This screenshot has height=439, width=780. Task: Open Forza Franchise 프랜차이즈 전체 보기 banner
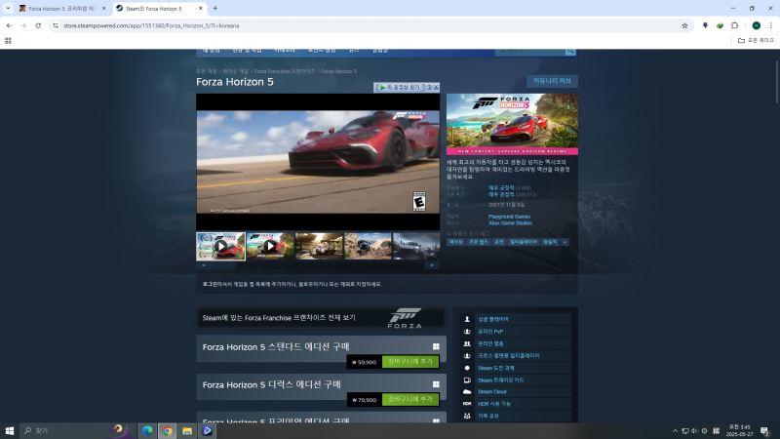pyautogui.click(x=321, y=318)
